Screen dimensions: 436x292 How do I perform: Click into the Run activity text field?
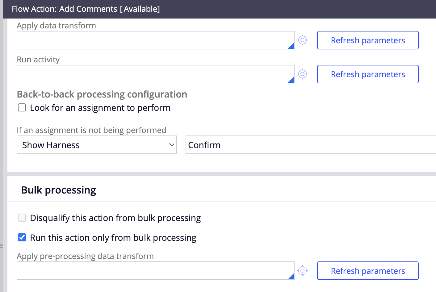point(151,74)
